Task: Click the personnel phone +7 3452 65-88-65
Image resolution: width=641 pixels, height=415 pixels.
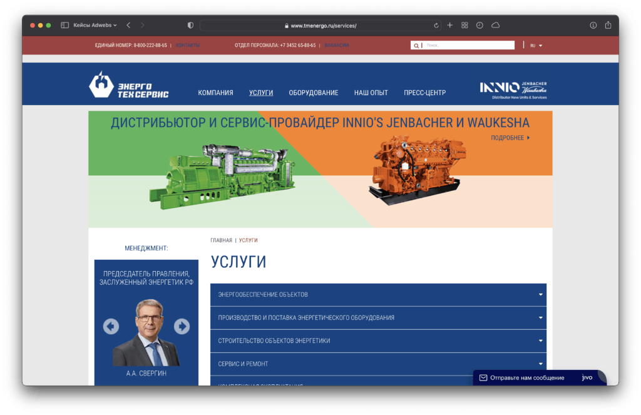Action: coord(297,46)
